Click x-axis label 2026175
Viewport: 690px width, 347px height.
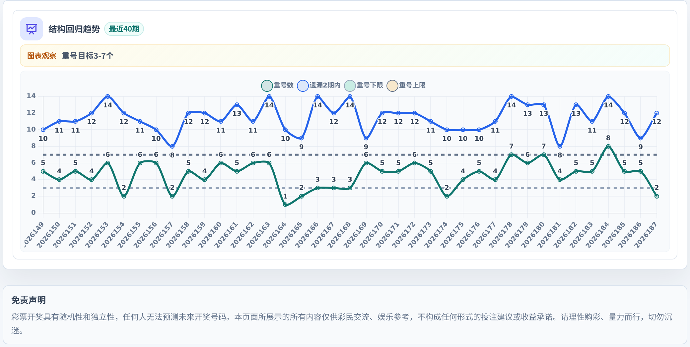click(452, 234)
